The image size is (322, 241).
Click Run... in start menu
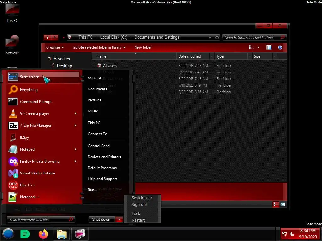[92, 190]
